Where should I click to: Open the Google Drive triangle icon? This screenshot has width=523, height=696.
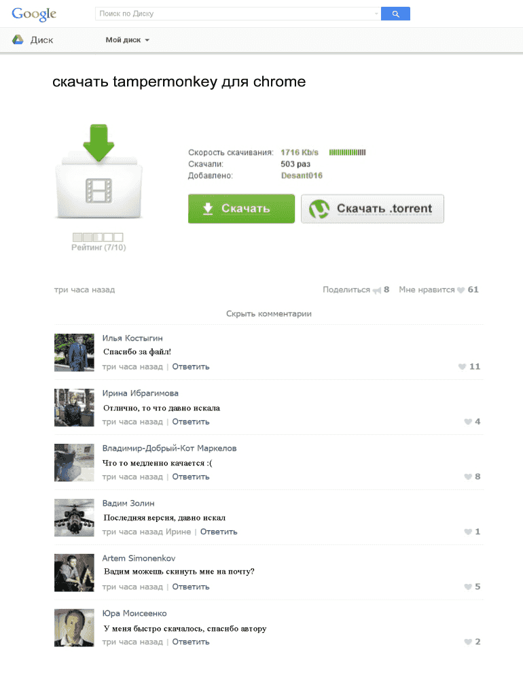point(18,39)
